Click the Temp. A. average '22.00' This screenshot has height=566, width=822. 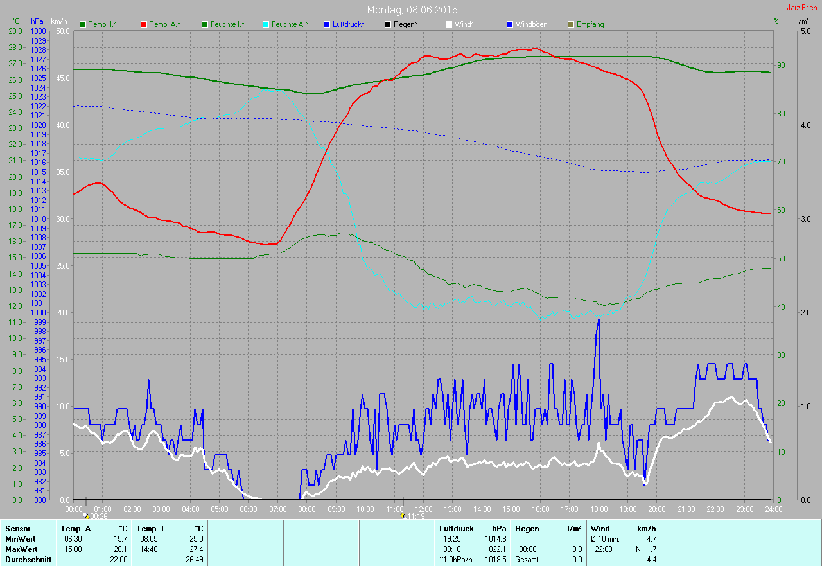(119, 560)
